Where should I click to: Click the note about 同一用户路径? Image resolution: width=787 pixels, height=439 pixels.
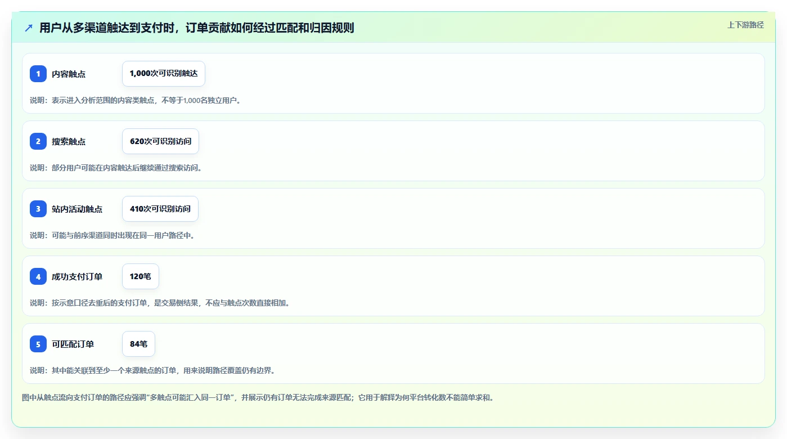[x=113, y=235]
